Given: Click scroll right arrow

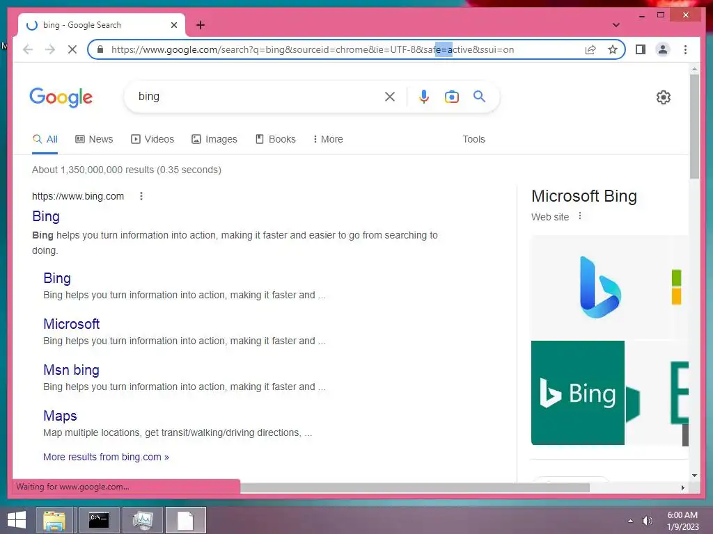Looking at the screenshot, I should click(682, 487).
